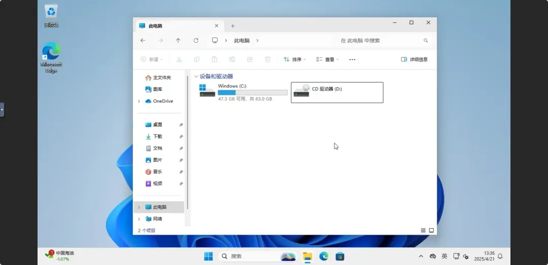The width and height of the screenshot is (548, 265).
Task: Switch input language via 英 indicator
Action: pyautogui.click(x=444, y=256)
